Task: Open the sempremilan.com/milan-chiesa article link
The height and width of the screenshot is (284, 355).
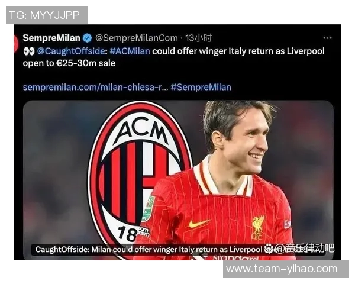Action: click(x=95, y=87)
